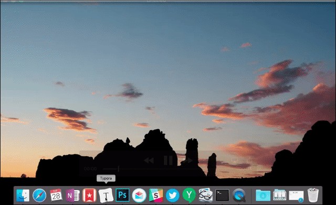
Task: Open the filmstrip folder stack in dock
Action: (280, 195)
